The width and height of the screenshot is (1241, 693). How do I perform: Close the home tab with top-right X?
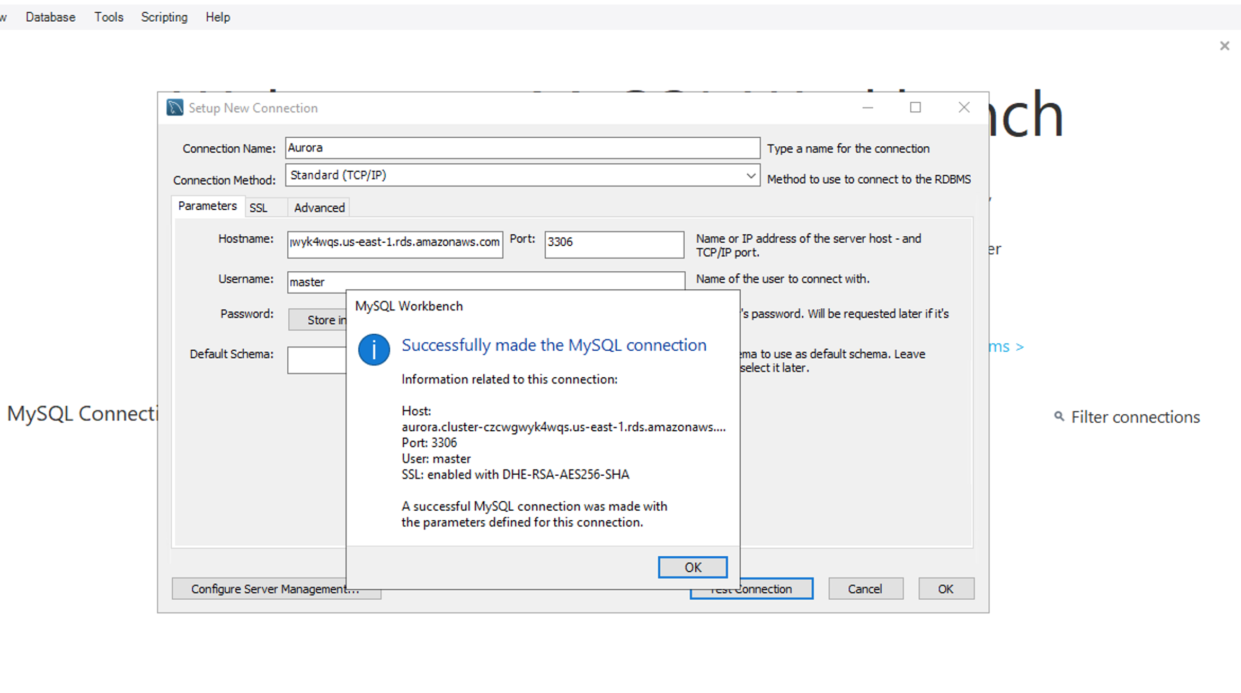pos(1224,46)
